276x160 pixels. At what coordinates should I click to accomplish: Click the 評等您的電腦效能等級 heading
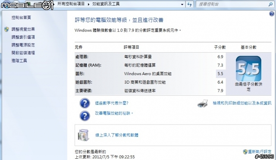click(119, 20)
